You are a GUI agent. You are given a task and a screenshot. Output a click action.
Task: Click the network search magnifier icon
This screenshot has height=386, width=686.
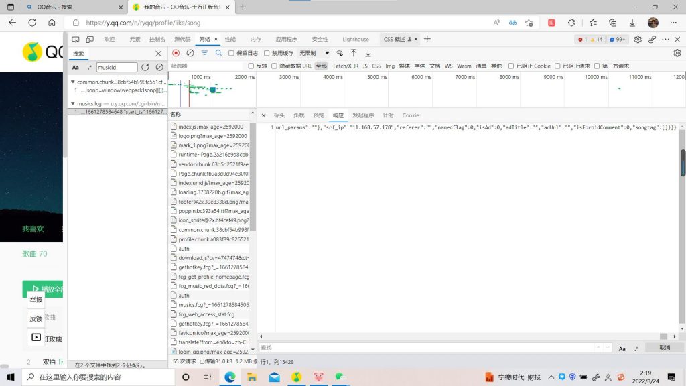218,53
